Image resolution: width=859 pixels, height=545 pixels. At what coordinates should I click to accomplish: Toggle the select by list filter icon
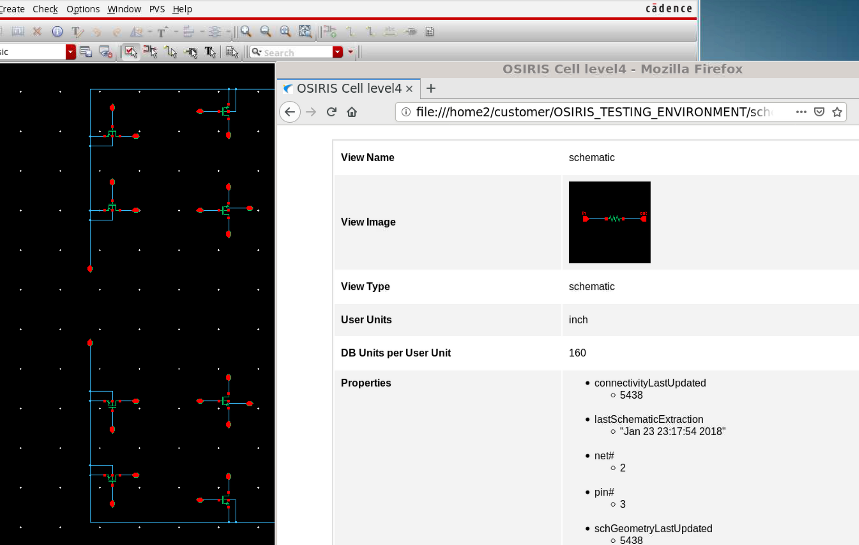(232, 52)
